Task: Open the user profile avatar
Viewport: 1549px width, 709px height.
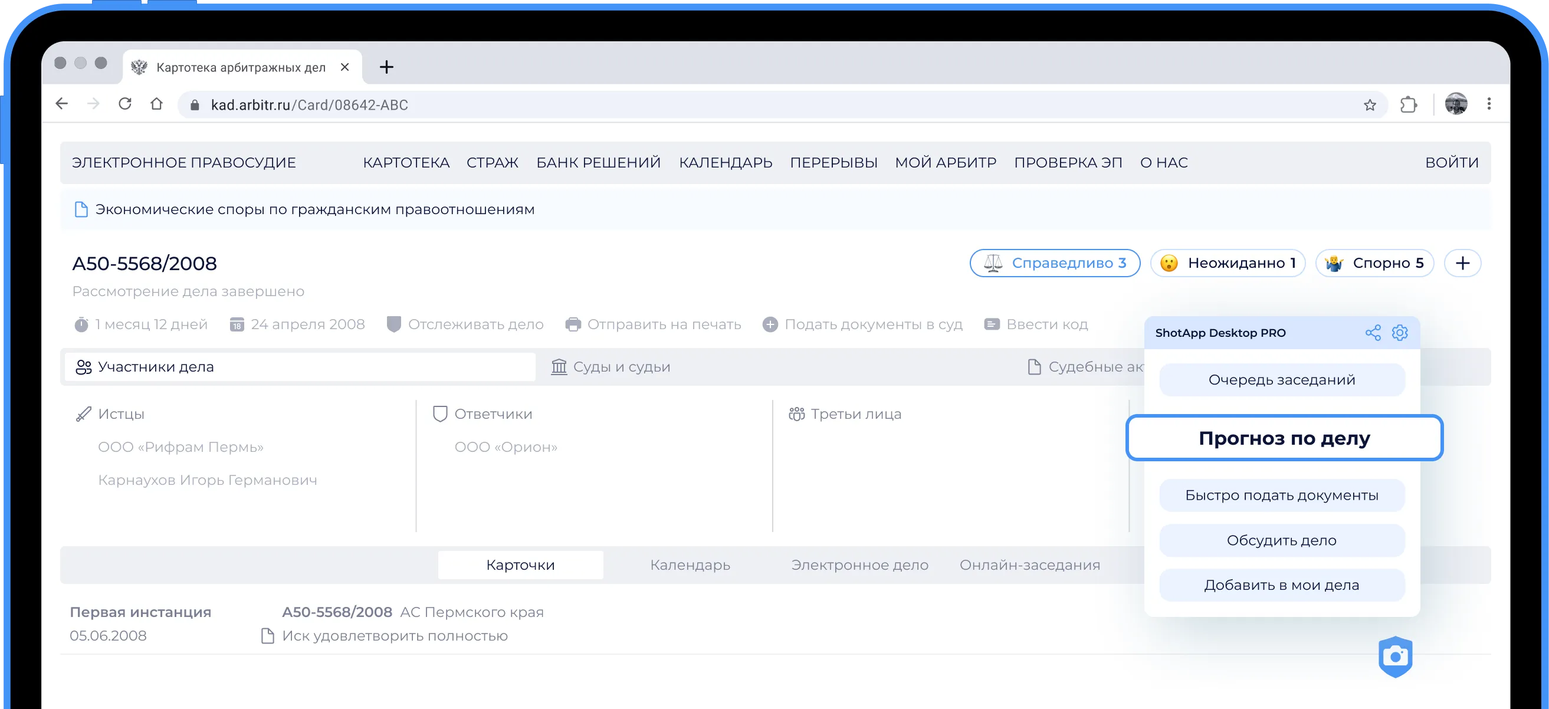Action: pyautogui.click(x=1456, y=104)
